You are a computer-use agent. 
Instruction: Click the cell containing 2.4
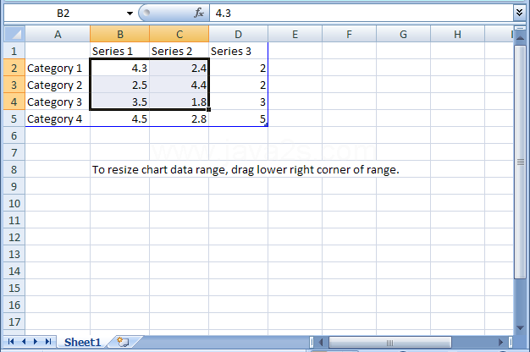(179, 68)
